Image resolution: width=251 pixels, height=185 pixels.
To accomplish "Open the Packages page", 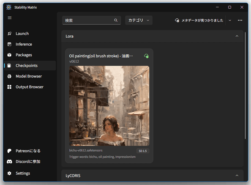I will 30,55.
